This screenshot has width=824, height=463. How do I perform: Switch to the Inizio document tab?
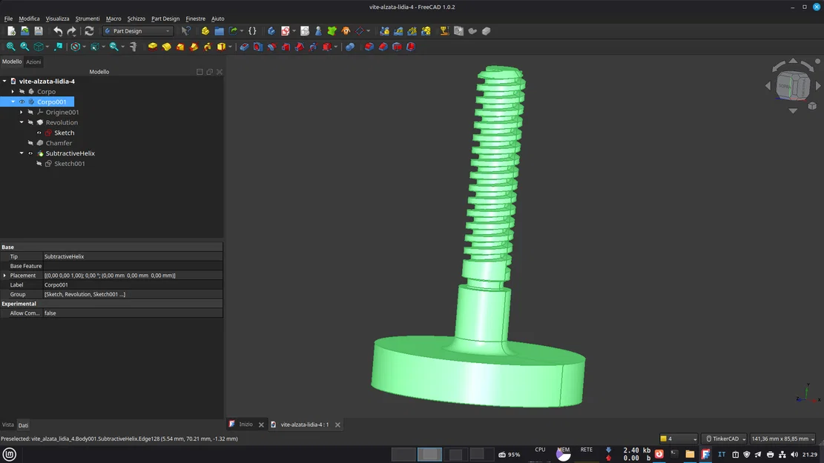point(245,424)
